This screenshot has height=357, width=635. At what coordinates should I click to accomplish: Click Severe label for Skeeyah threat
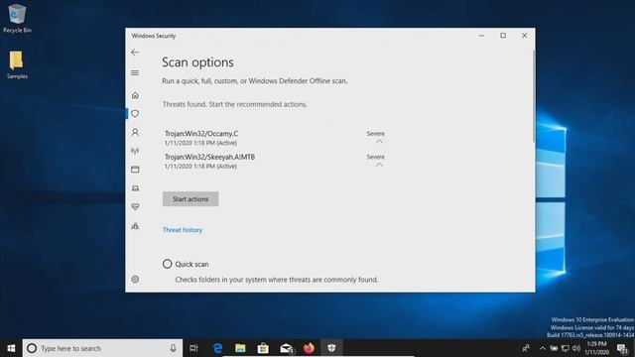pyautogui.click(x=375, y=157)
